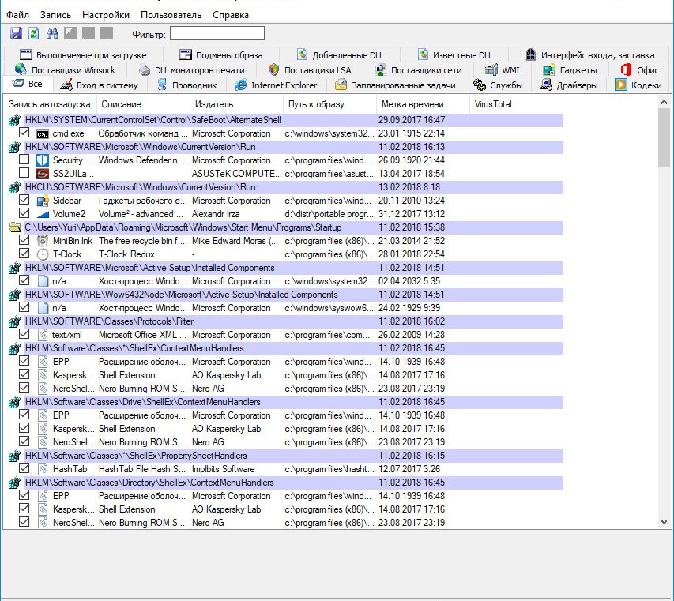Click registry icon of Drive\ShellEx\ContextMenuHandlers key
Screen dimensions: 674x601
(14, 402)
